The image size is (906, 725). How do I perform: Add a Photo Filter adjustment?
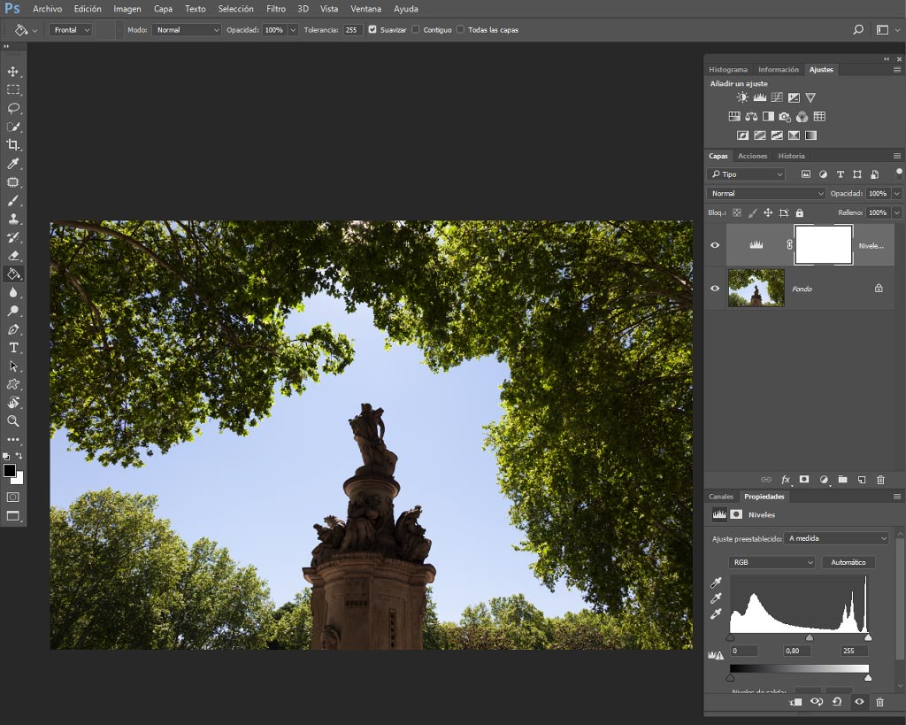point(785,117)
